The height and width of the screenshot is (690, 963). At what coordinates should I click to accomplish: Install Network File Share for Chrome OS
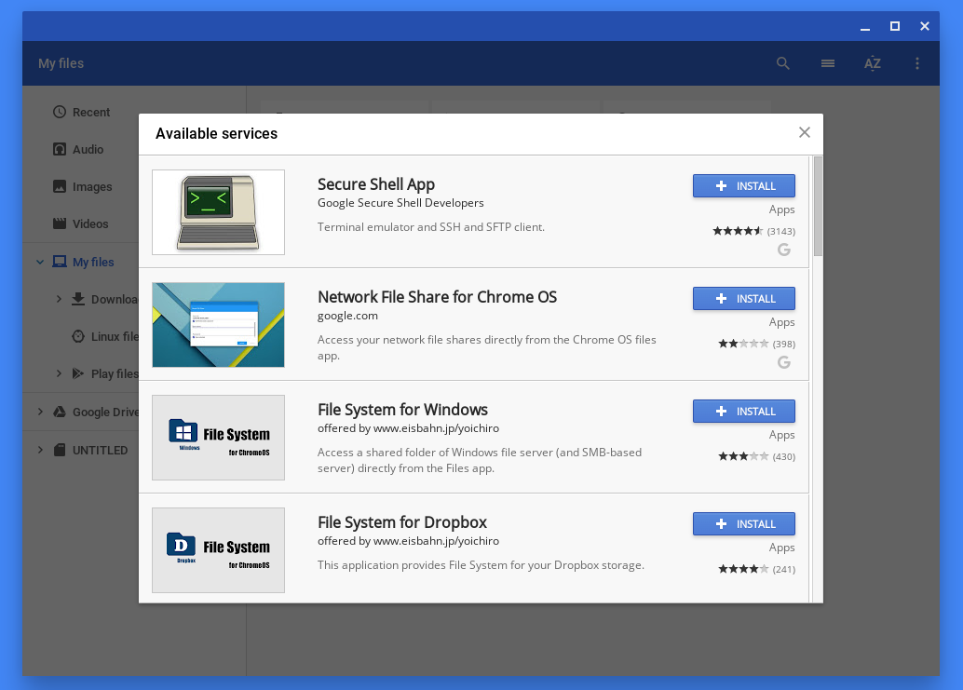[744, 299]
